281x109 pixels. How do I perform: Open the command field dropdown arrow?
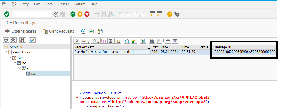[48, 14]
